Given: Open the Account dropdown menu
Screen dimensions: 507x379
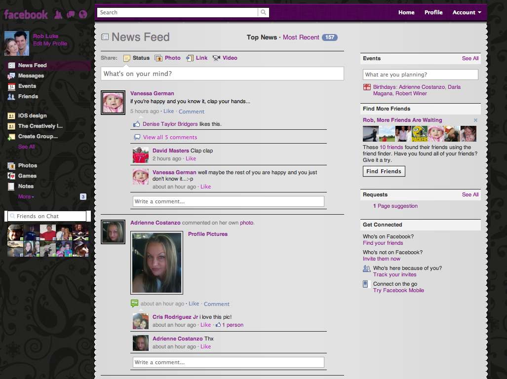Looking at the screenshot, I should click(467, 12).
